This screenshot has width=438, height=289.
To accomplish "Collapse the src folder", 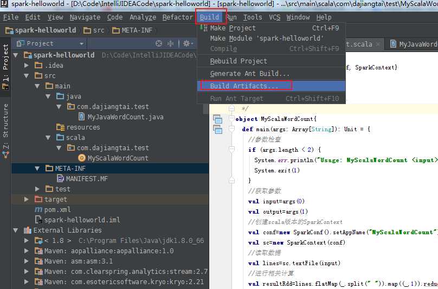I will (27, 76).
